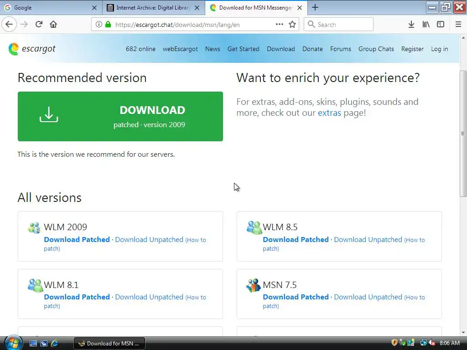Switch to the Google tab

(51, 8)
